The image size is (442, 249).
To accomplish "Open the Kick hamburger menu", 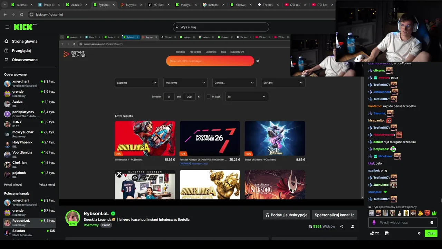I will pos(7,27).
